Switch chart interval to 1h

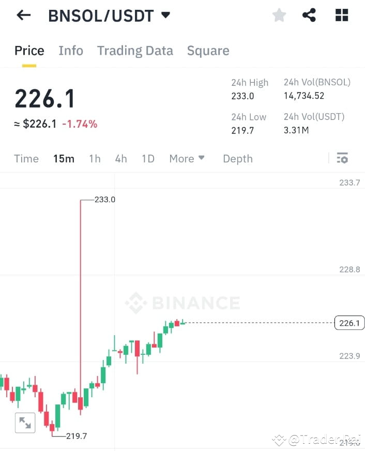[x=95, y=159]
